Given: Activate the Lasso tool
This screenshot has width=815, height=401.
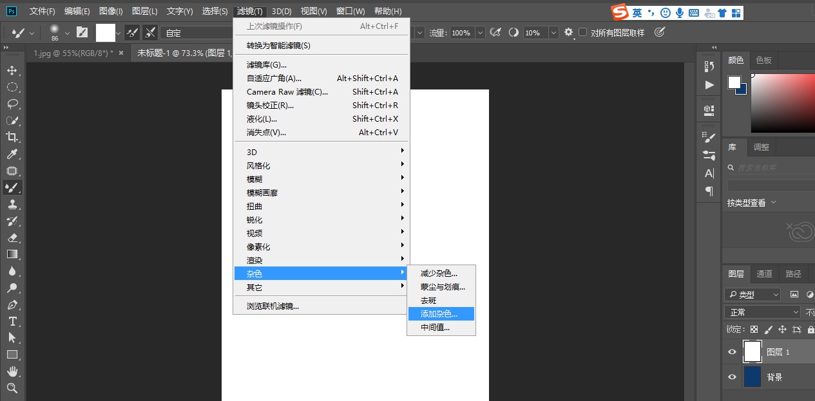Looking at the screenshot, I should 13,103.
